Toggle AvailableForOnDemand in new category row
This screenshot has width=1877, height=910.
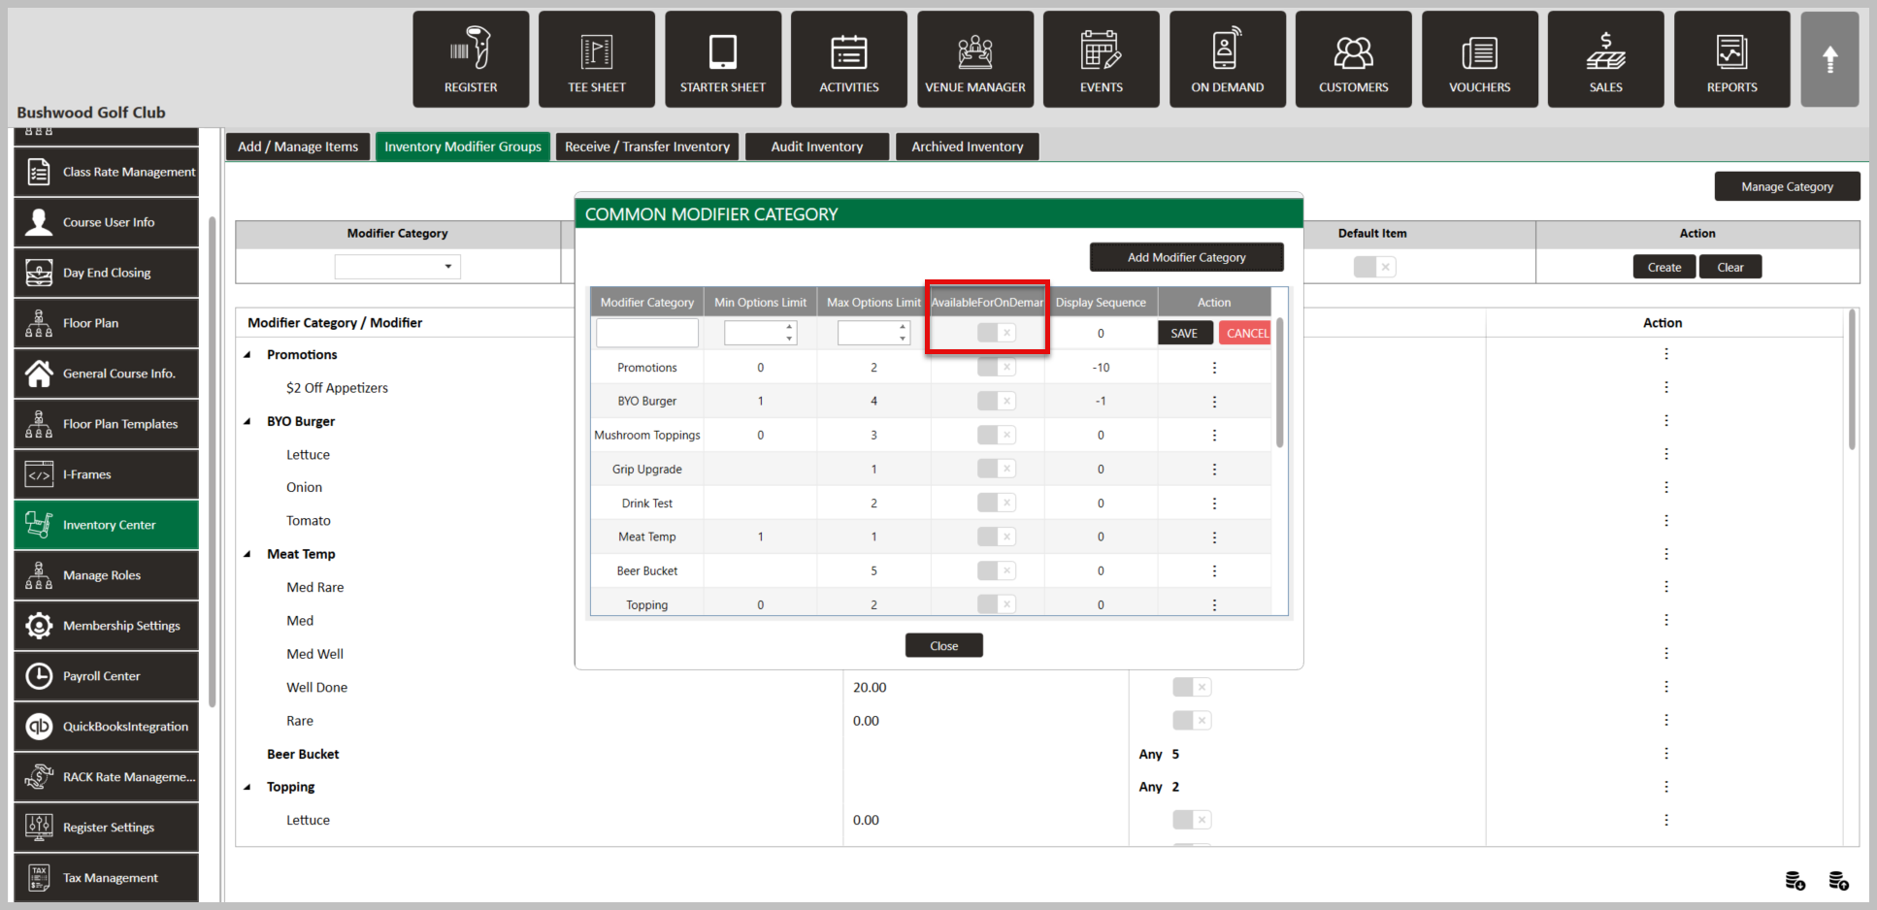997,333
